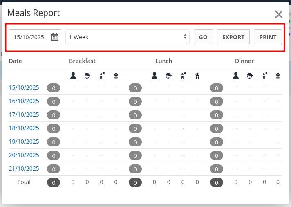Click the report start date field

point(29,37)
